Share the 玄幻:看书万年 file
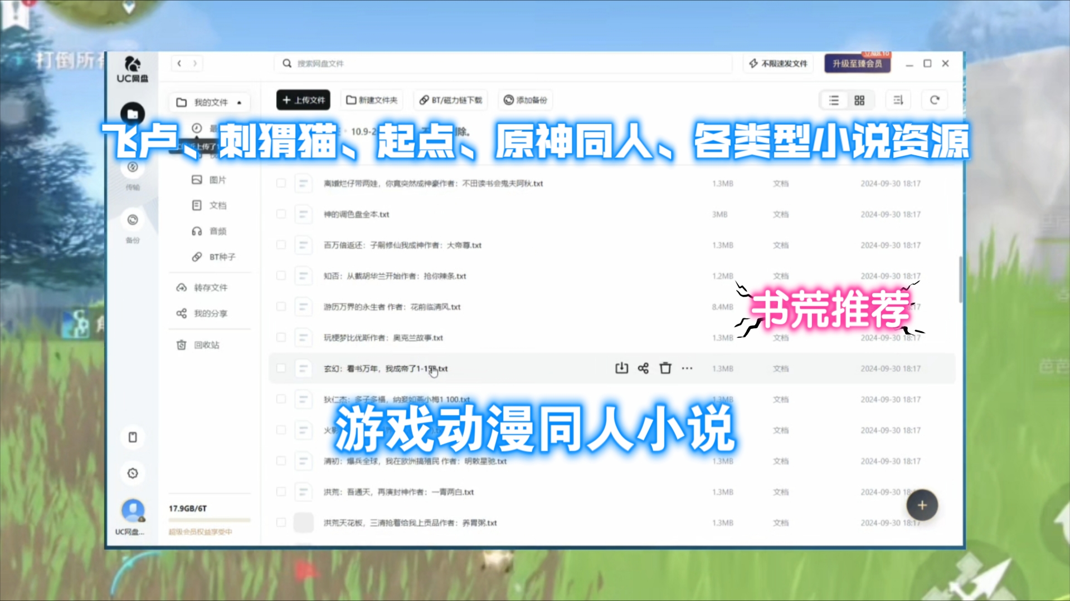 pyautogui.click(x=643, y=368)
